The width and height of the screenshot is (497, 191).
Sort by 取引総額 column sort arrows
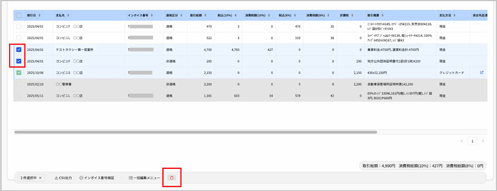pos(206,16)
